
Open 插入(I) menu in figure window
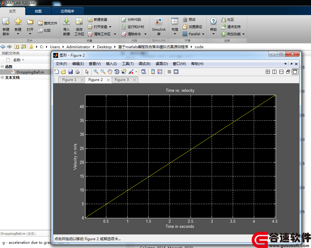(111, 64)
